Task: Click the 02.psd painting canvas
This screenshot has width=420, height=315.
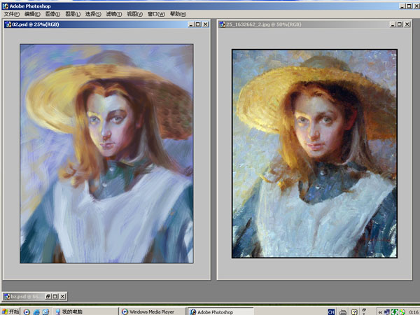Action: (106, 154)
